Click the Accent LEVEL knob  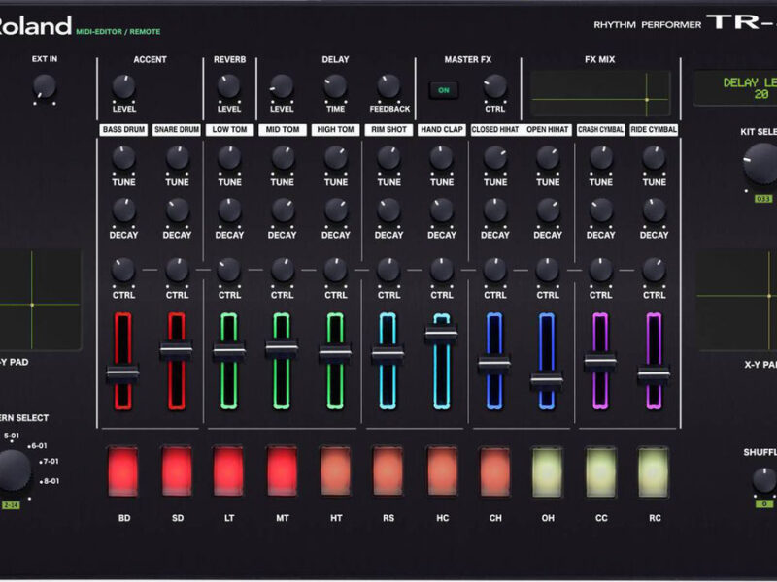click(x=123, y=86)
